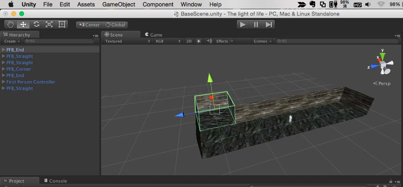Click the Unity file icon in title bar
This screenshot has height=187, width=403.
[176, 14]
